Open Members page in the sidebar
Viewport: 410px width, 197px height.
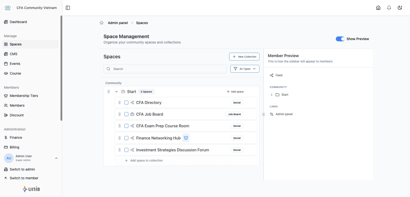[30, 105]
